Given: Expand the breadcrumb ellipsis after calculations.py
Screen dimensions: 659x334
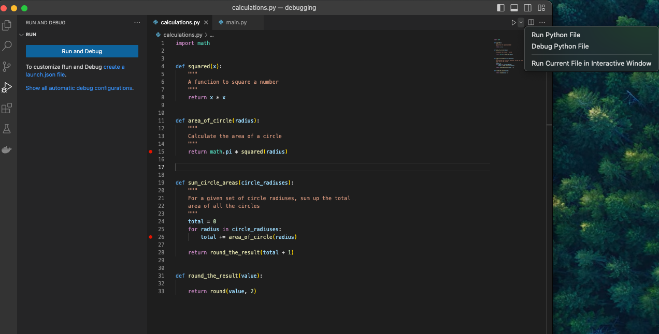Looking at the screenshot, I should [210, 35].
